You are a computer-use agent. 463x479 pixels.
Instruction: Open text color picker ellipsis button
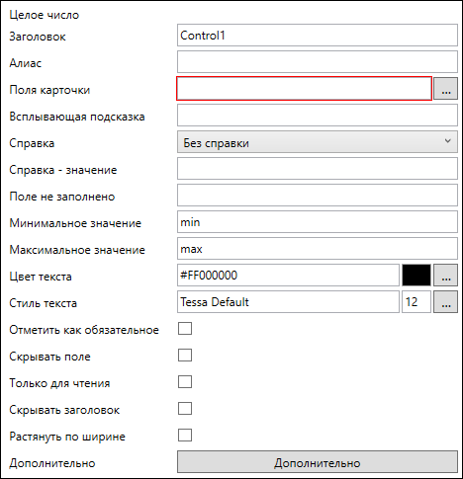coord(445,275)
